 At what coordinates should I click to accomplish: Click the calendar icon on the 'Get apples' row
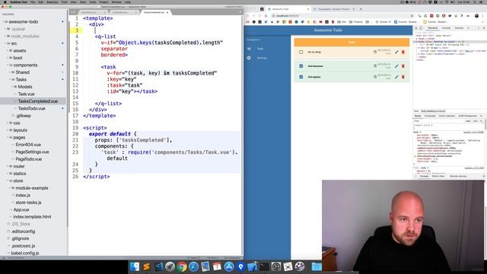(375, 76)
